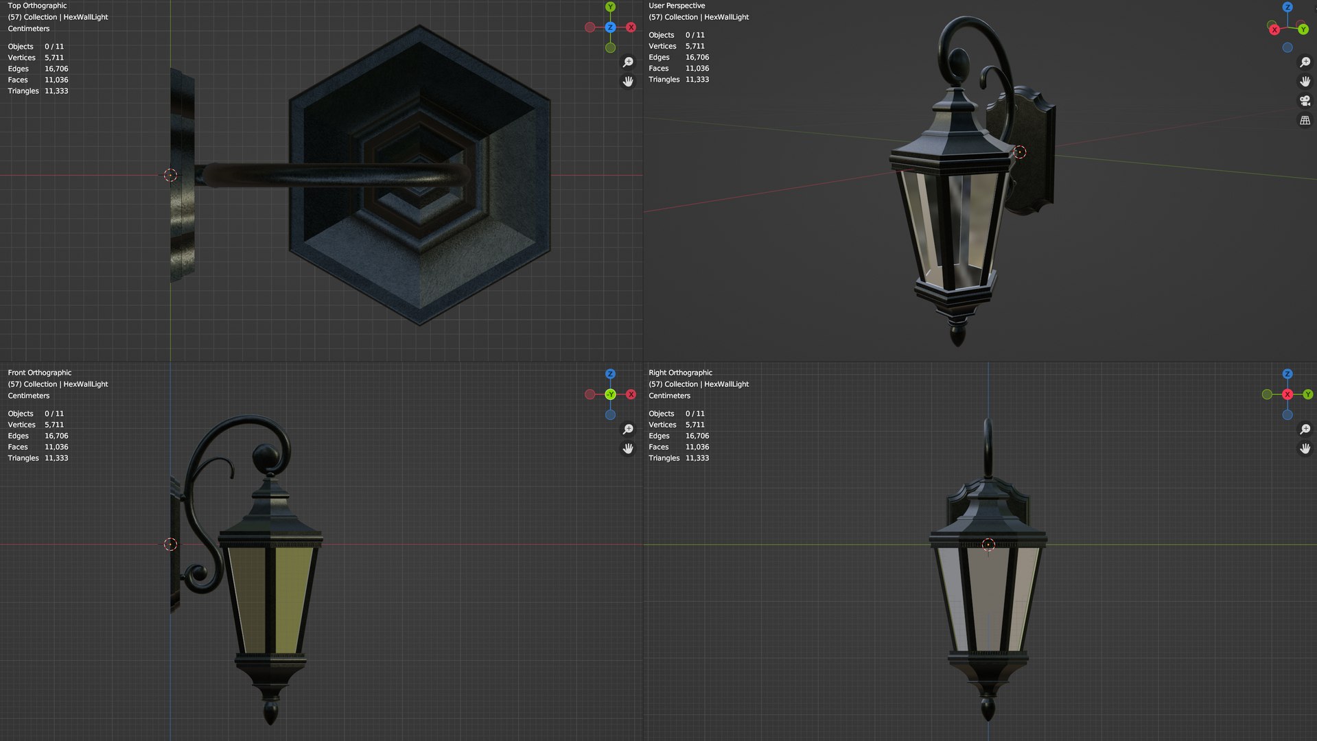Click red X center axis in Right Orthographic gizmo
1317x741 pixels.
point(1287,395)
